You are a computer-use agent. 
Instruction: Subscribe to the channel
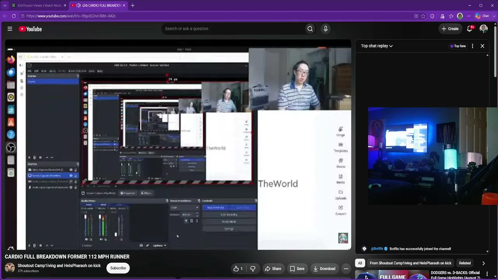pyautogui.click(x=118, y=268)
